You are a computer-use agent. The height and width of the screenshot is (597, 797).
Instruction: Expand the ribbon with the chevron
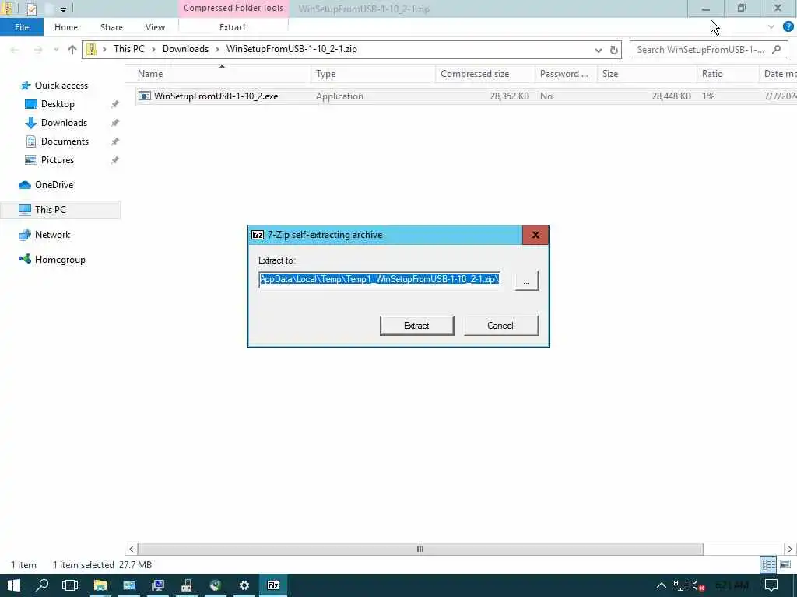[771, 27]
